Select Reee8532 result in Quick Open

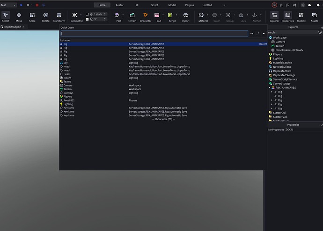163,101
